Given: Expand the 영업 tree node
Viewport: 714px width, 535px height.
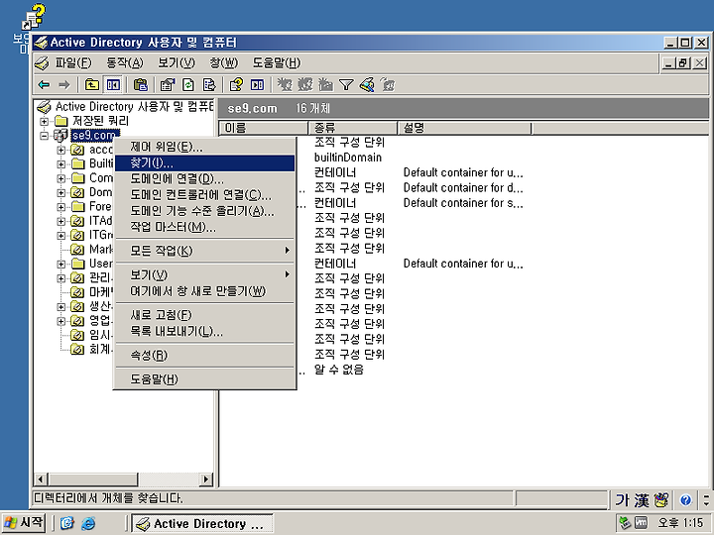Looking at the screenshot, I should (60, 321).
